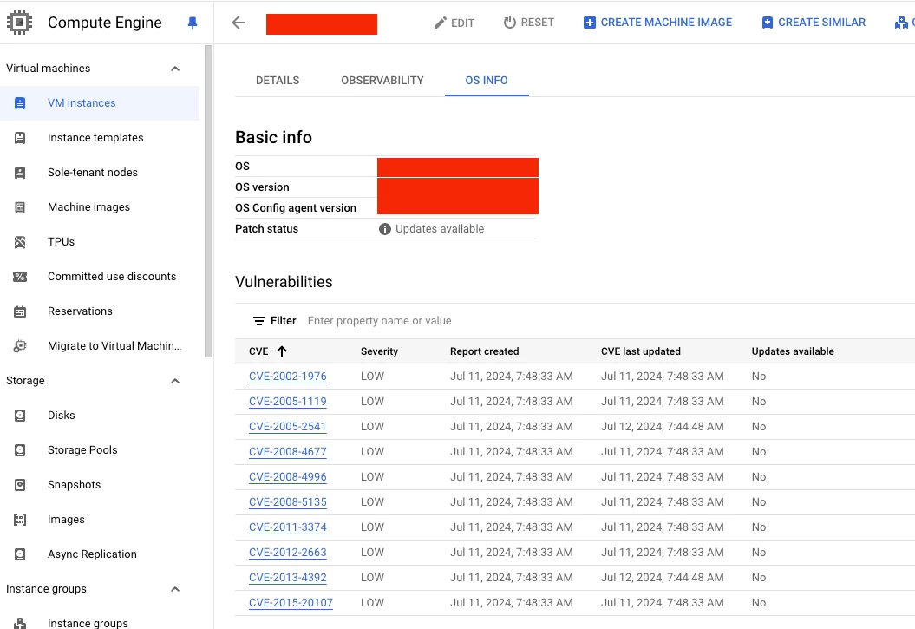Click the Sole-tenant nodes icon
The height and width of the screenshot is (629, 915).
point(20,173)
